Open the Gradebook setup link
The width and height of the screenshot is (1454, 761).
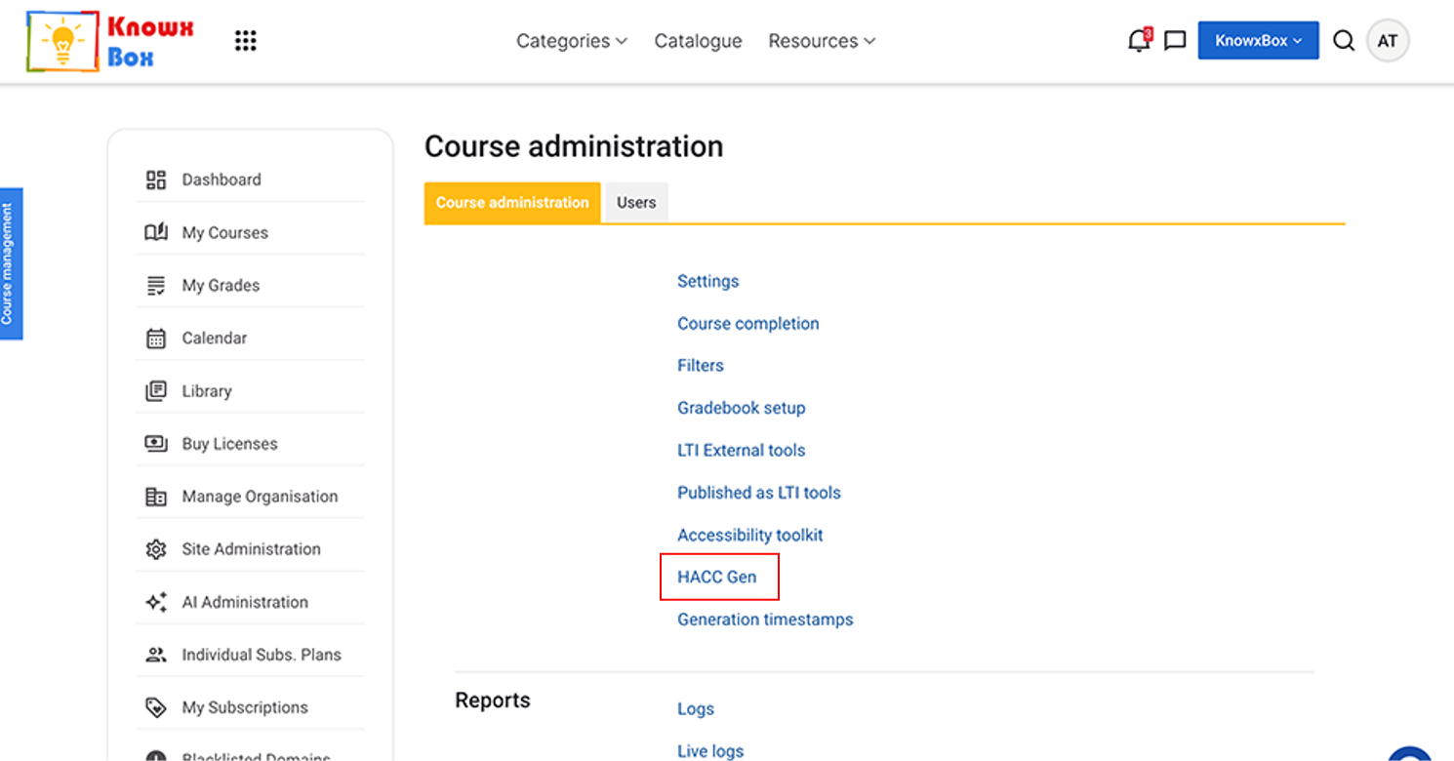742,408
